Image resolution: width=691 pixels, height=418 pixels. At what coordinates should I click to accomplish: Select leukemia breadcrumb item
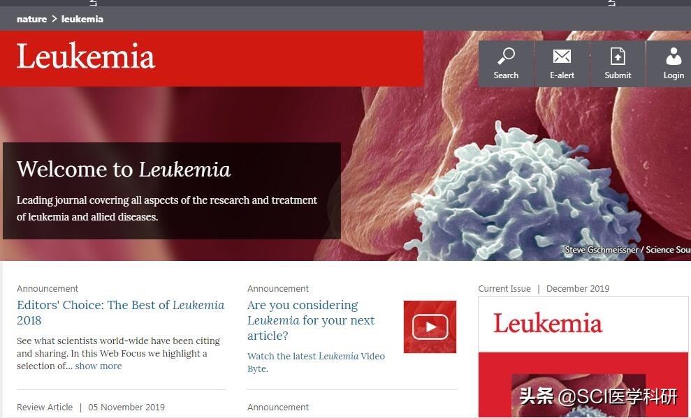point(82,19)
